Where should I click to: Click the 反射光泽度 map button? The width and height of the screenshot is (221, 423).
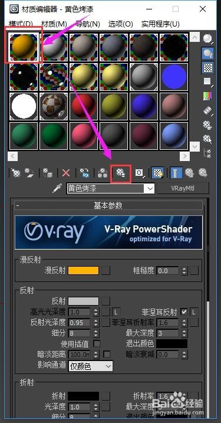[x=106, y=322]
